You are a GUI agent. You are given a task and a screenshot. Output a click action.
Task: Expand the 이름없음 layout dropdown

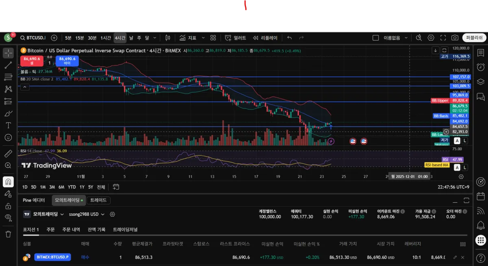tap(406, 38)
